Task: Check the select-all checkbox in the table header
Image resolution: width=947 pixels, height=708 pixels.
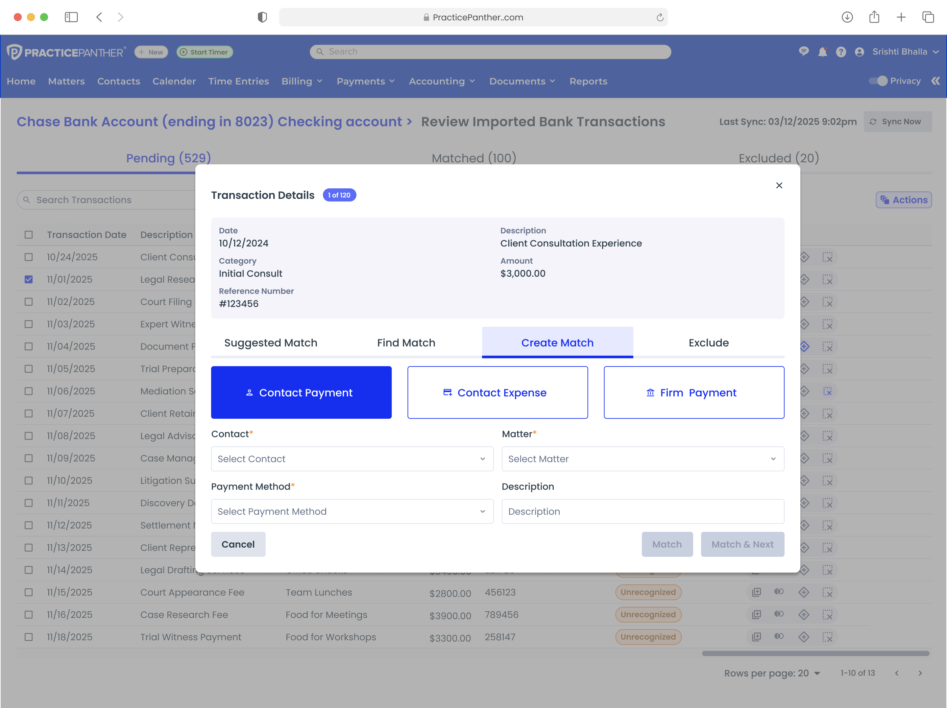Action: point(28,235)
